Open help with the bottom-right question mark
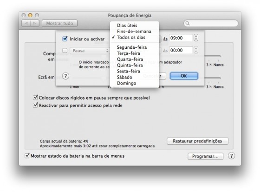Viewport: 260px width, 192px height. point(231,156)
